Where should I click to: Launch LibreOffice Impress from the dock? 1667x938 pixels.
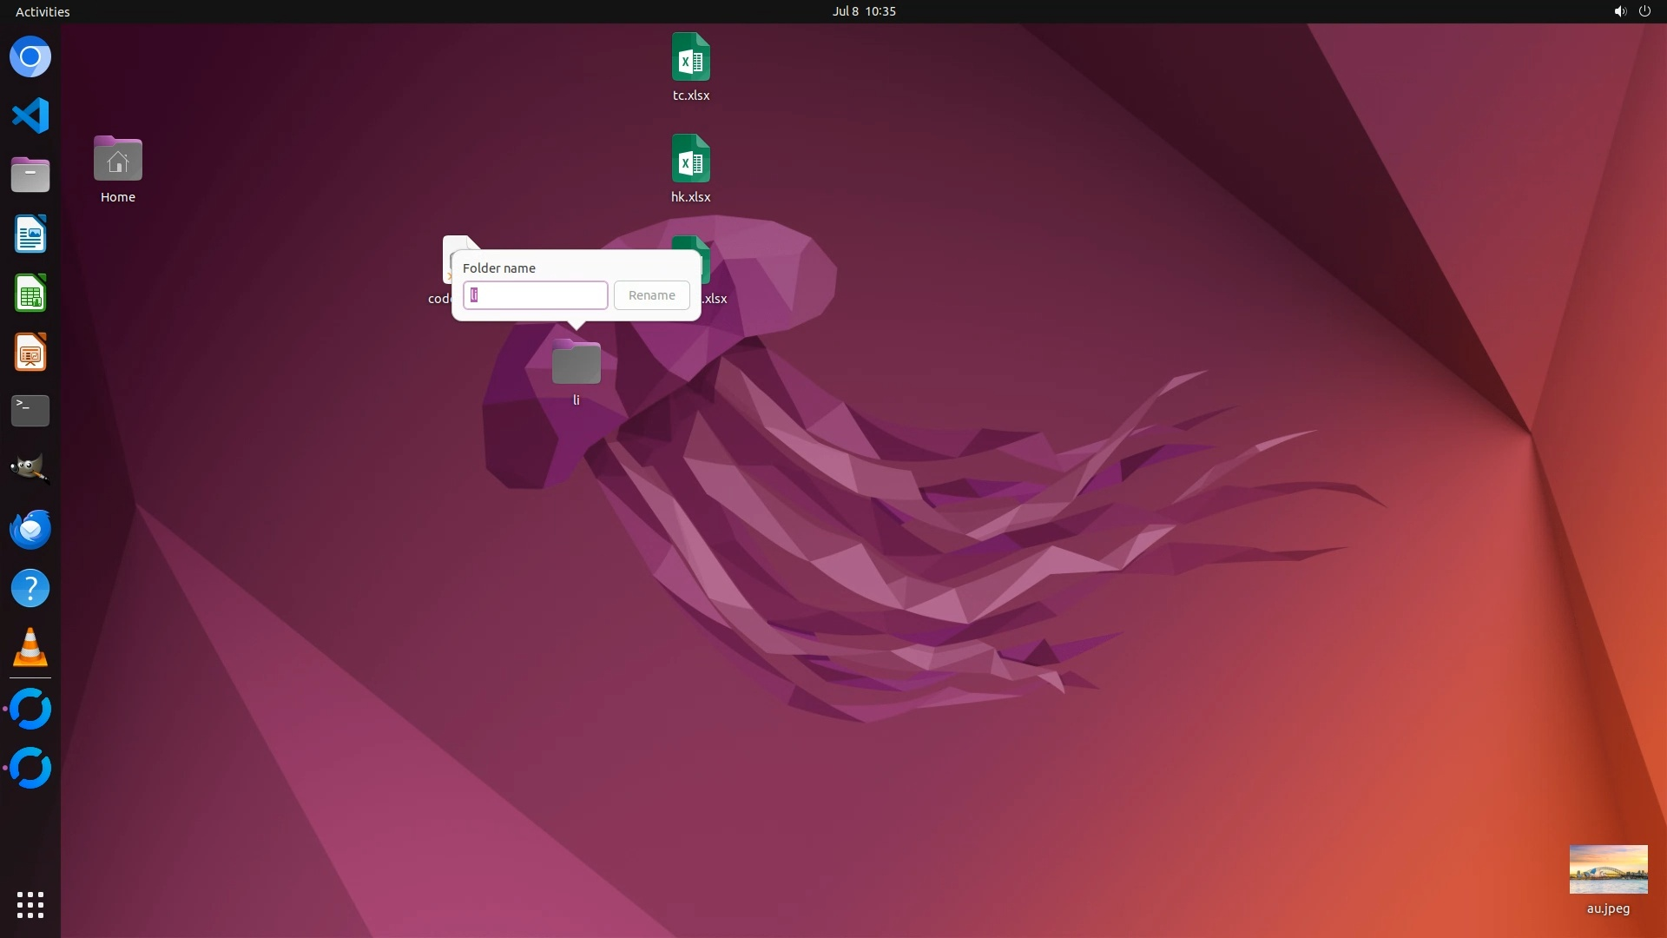click(x=30, y=353)
